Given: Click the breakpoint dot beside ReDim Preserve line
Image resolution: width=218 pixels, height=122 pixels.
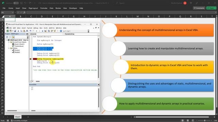Looking at the screenshot, I should coord(31,59).
